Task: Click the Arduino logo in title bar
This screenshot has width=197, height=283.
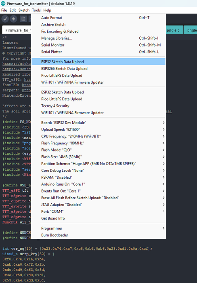Action: point(3,3)
